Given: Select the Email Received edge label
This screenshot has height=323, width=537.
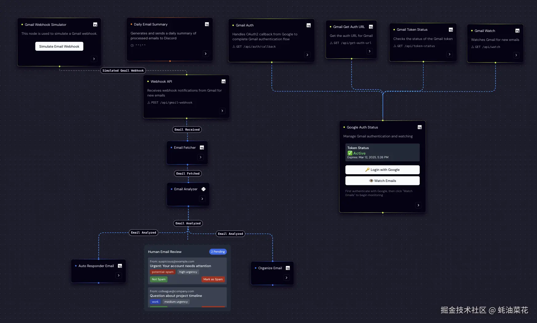Looking at the screenshot, I should pos(187,129).
